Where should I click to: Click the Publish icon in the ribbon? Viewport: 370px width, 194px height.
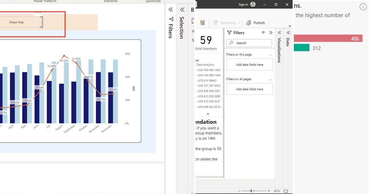pos(249,23)
